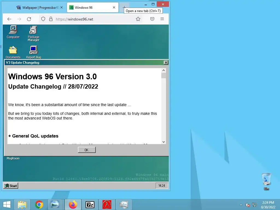Image resolution: width=280 pixels, height=210 pixels.
Task: Close the Windows 96 browser tab
Action: 114,7
